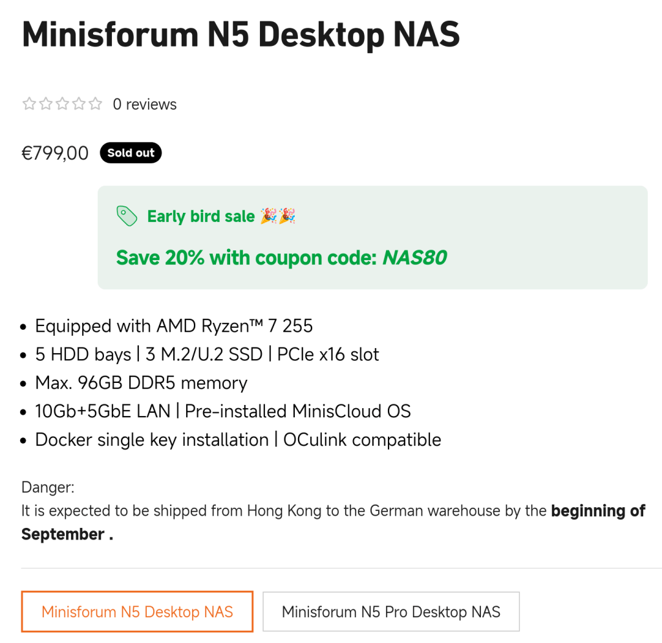
Task: Click the €799,00 price
Action: (56, 153)
